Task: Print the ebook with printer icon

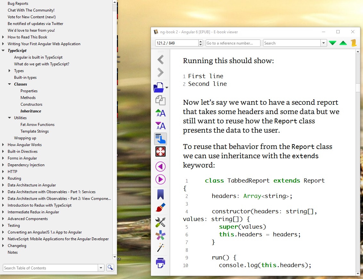Action: click(161, 263)
